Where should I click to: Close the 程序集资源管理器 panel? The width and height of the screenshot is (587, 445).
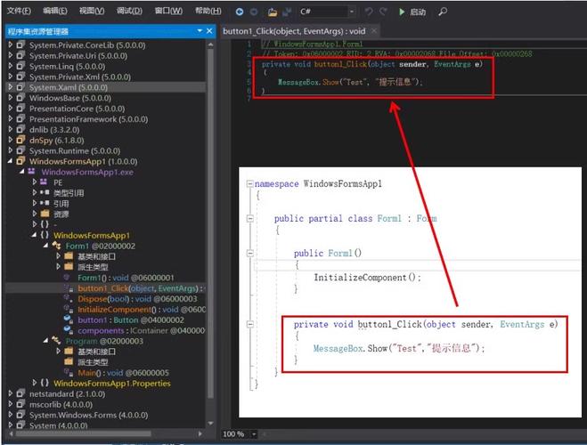click(x=209, y=30)
